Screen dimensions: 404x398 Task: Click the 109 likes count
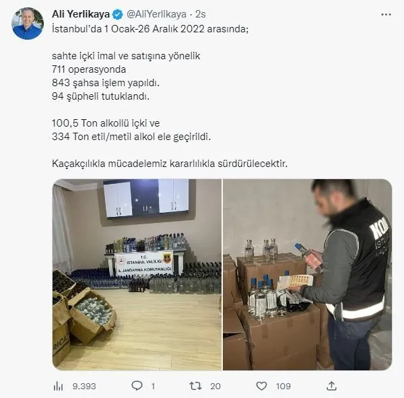coord(283,386)
